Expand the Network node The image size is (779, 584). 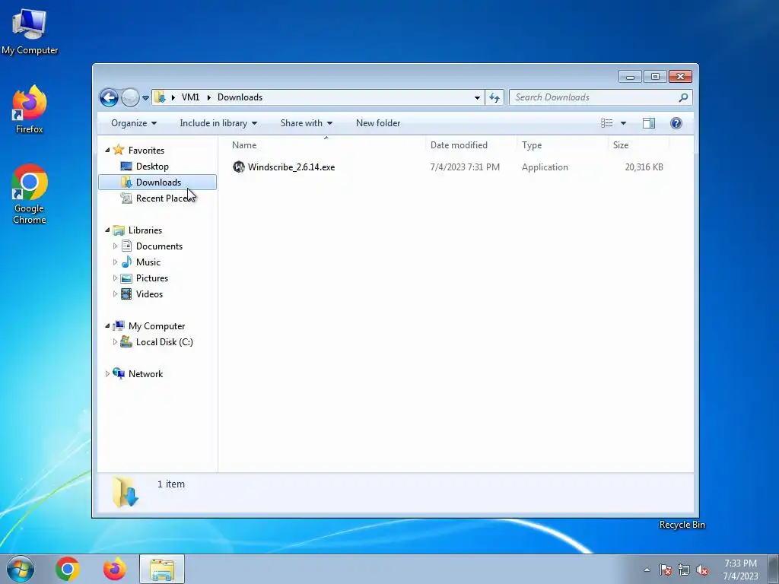(107, 374)
